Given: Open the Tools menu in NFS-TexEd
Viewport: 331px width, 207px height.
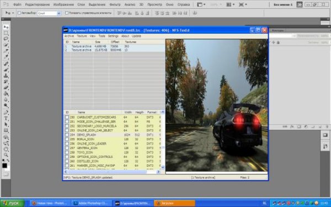Looking at the screenshot, I should coord(102,36).
